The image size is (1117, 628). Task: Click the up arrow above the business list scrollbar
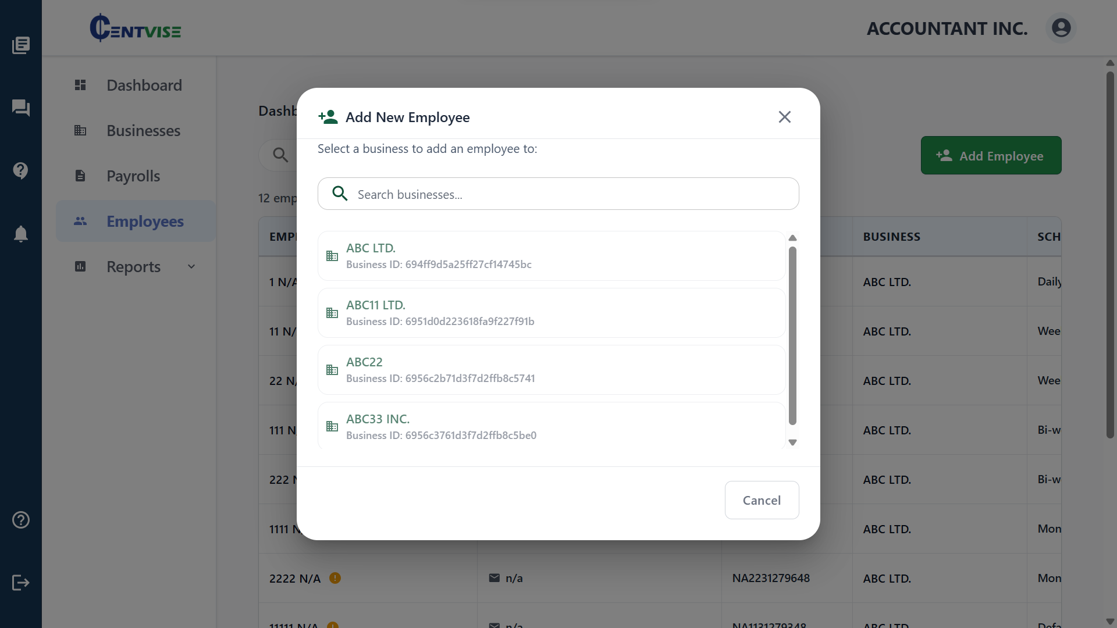(x=792, y=238)
